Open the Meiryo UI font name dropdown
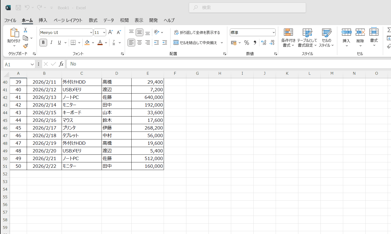391x234 pixels. click(91, 32)
